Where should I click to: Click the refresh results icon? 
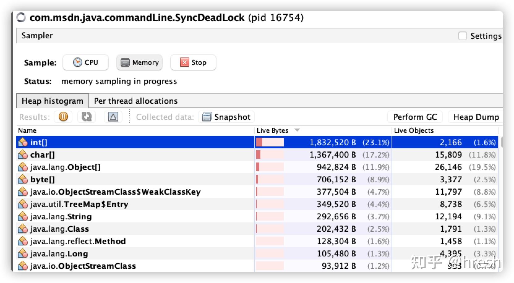(x=87, y=117)
